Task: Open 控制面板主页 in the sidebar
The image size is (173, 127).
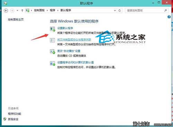Action: coord(16,20)
